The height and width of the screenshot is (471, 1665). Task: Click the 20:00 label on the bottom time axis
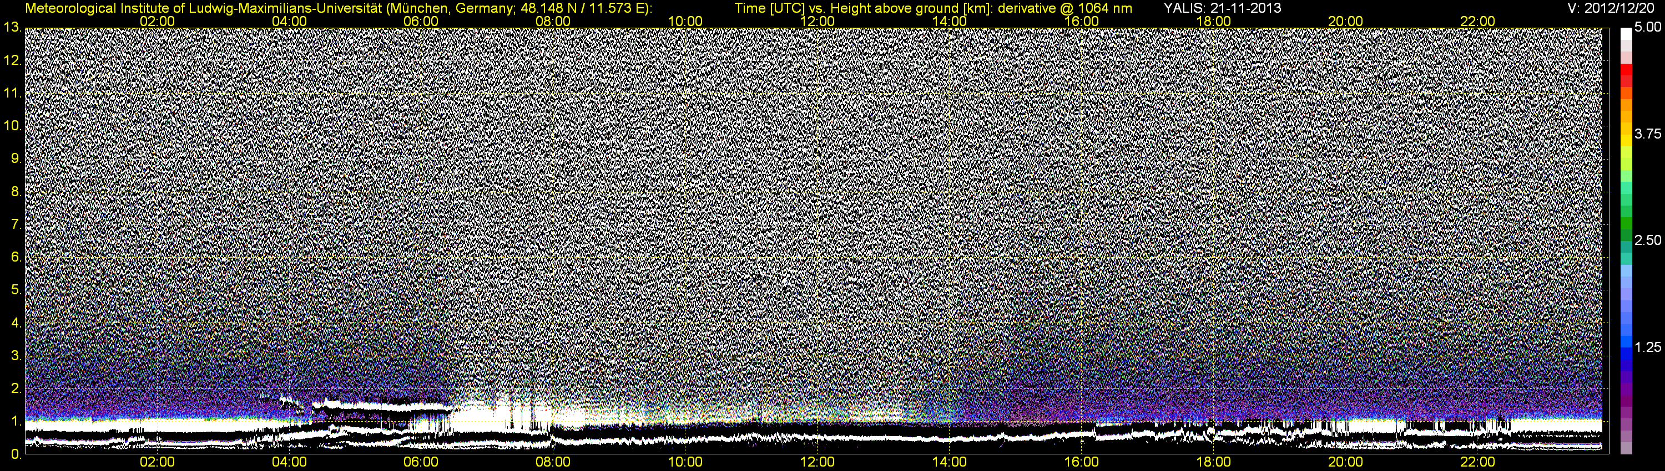(x=1346, y=462)
